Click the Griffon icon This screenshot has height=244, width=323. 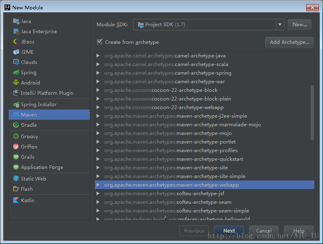[16, 146]
